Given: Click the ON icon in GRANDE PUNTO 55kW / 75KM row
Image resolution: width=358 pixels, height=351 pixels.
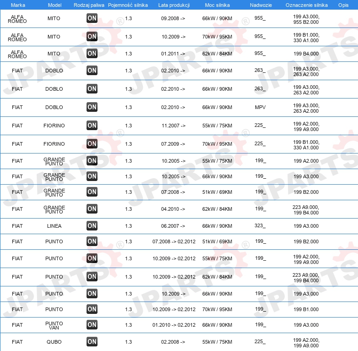Looking at the screenshot, I should (x=92, y=161).
